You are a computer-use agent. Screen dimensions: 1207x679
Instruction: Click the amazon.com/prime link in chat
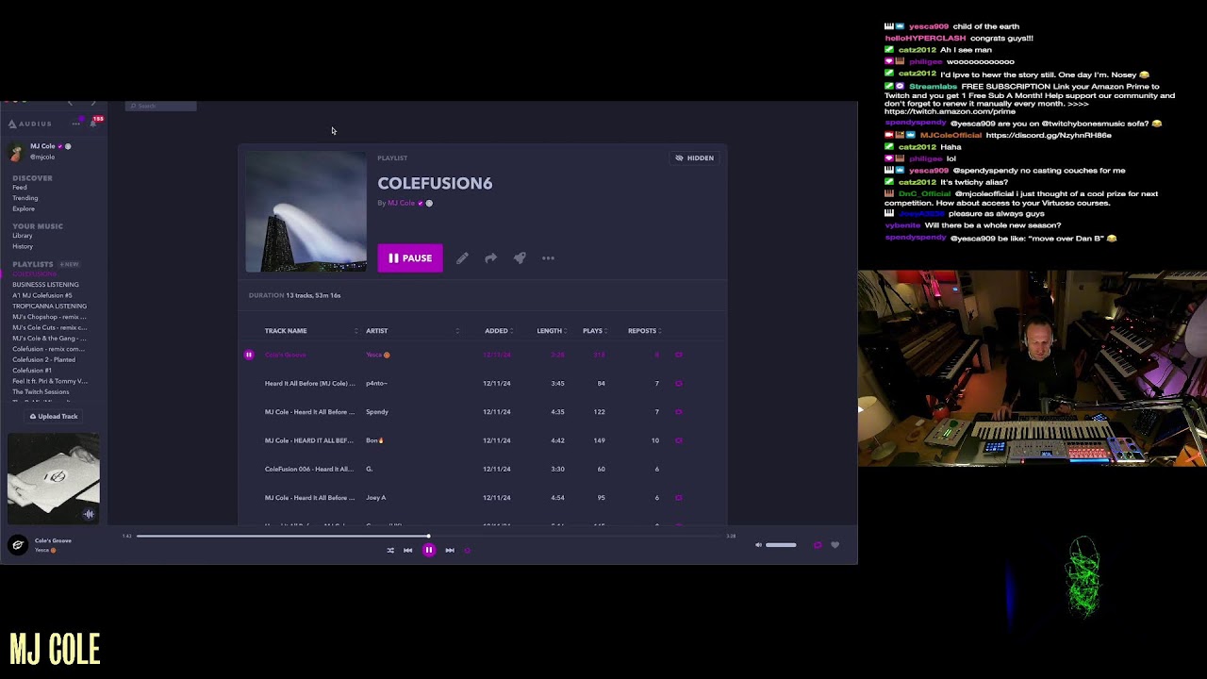[950, 111]
